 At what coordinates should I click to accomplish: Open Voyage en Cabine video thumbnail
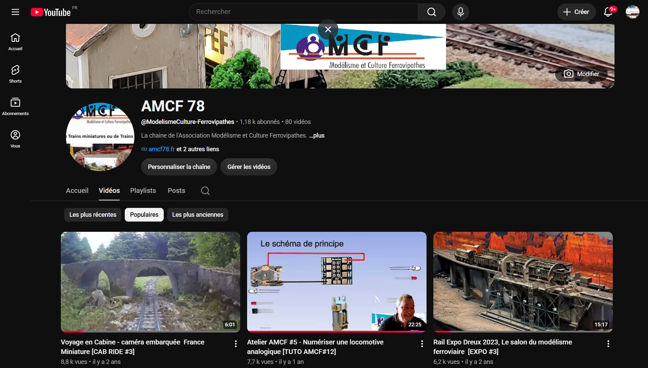tap(150, 282)
